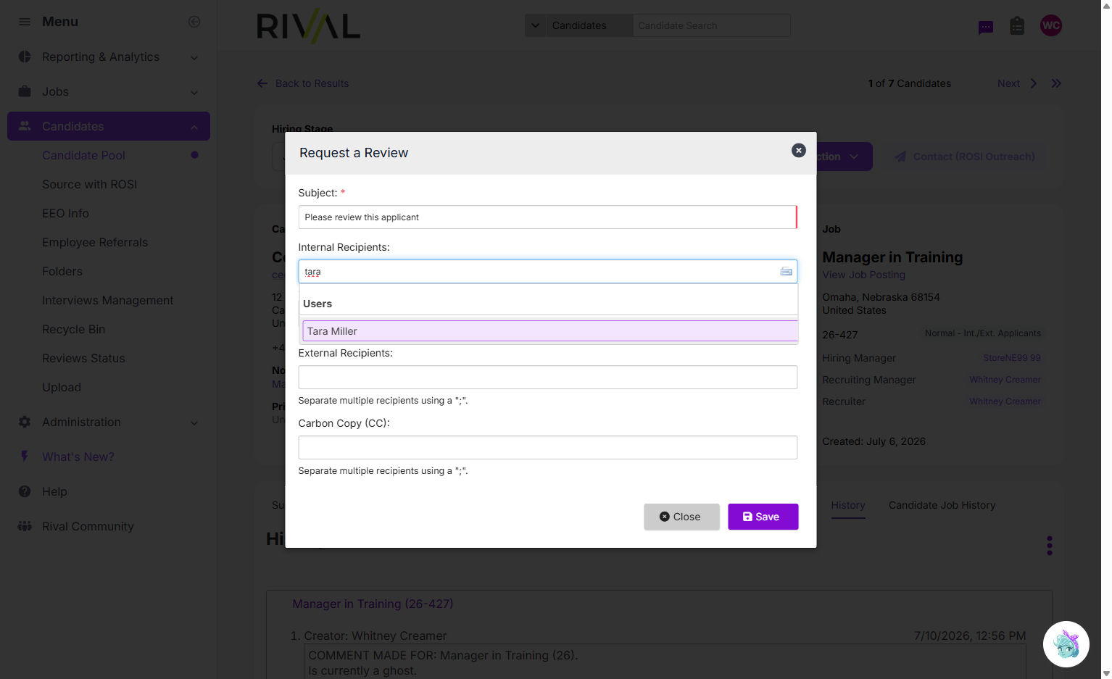Click the Carbon Copy (CC) field

click(x=547, y=448)
